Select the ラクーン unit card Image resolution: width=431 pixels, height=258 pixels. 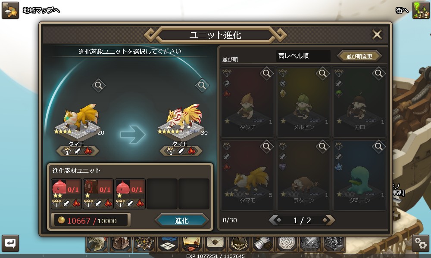point(303,175)
